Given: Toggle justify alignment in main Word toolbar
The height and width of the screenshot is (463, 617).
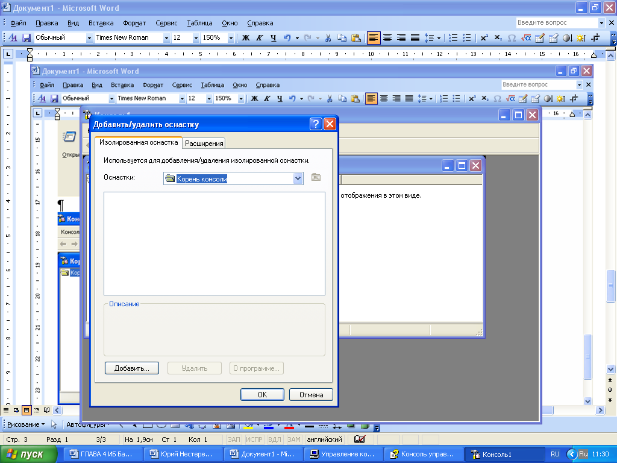Looking at the screenshot, I should (x=415, y=38).
